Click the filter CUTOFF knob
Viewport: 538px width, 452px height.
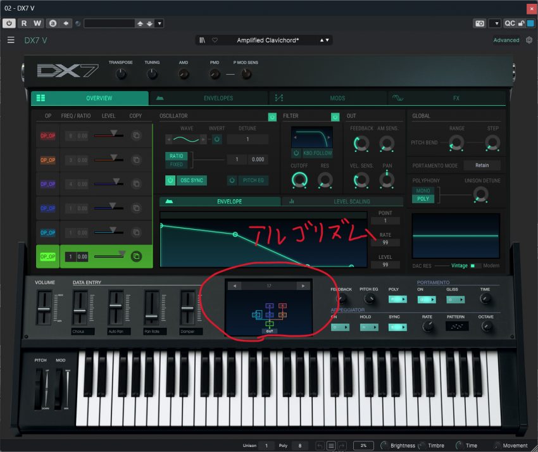pyautogui.click(x=299, y=180)
